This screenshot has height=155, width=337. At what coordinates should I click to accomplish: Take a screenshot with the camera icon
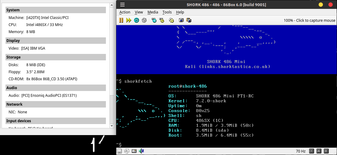tap(181, 20)
